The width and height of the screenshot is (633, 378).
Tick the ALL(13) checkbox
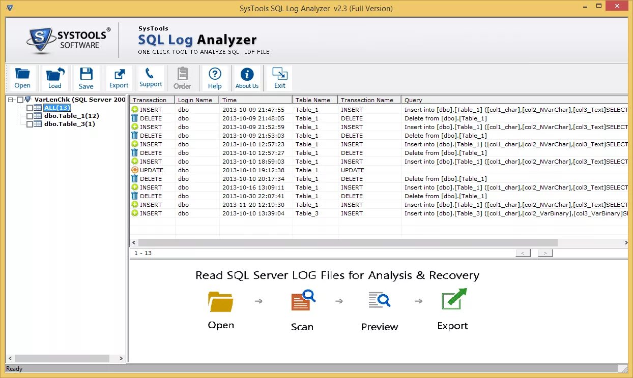click(30, 108)
